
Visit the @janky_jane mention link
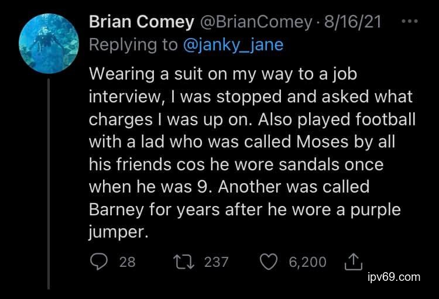(234, 44)
